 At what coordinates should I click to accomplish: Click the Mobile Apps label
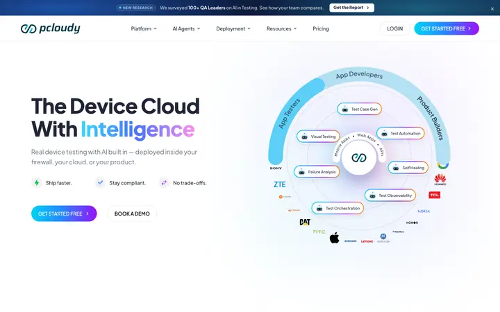342,146
